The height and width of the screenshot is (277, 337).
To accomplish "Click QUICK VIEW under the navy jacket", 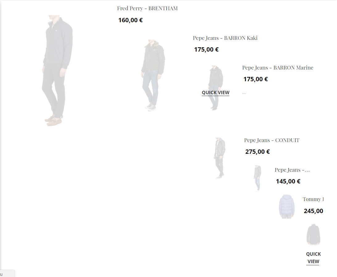I will [313, 258].
